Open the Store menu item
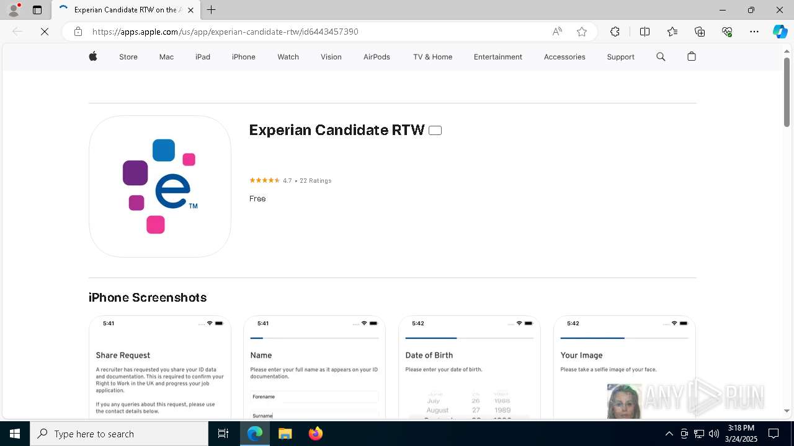The image size is (794, 446). (128, 57)
